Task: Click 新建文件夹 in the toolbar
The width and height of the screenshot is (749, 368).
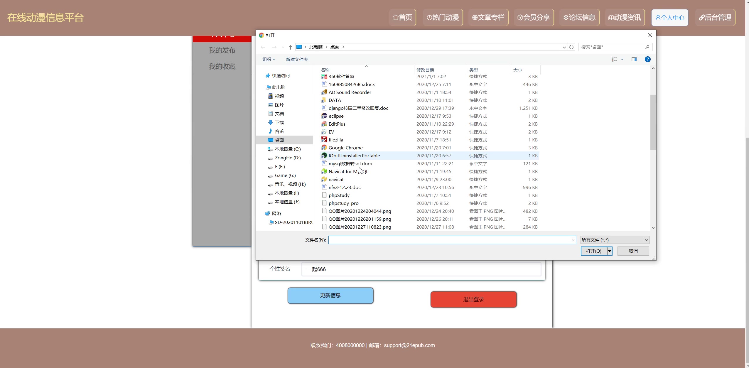Action: point(296,59)
